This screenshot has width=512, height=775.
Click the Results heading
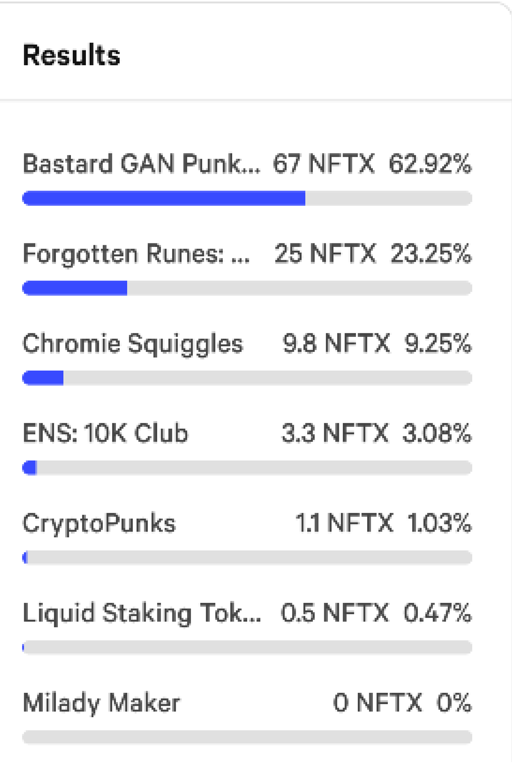click(x=71, y=55)
